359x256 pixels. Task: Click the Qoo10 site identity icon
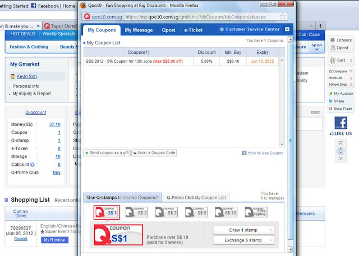pos(87,17)
